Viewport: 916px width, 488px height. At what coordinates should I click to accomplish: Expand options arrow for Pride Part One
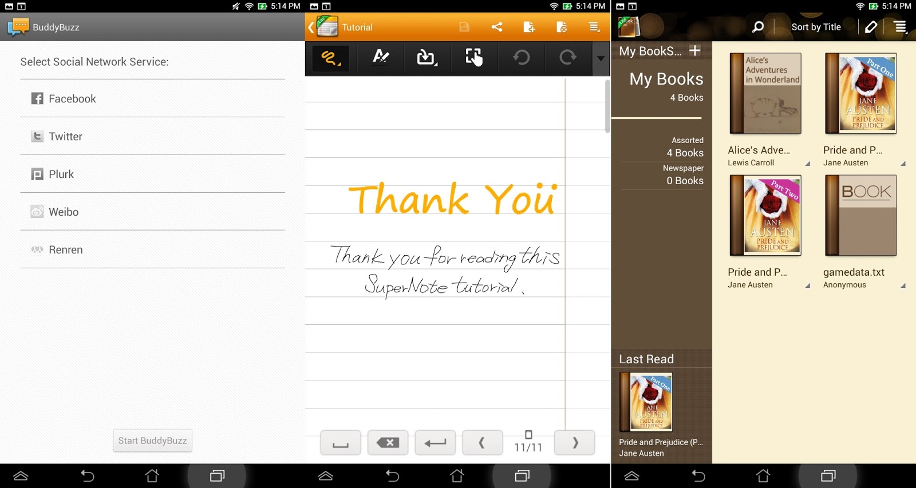click(903, 164)
